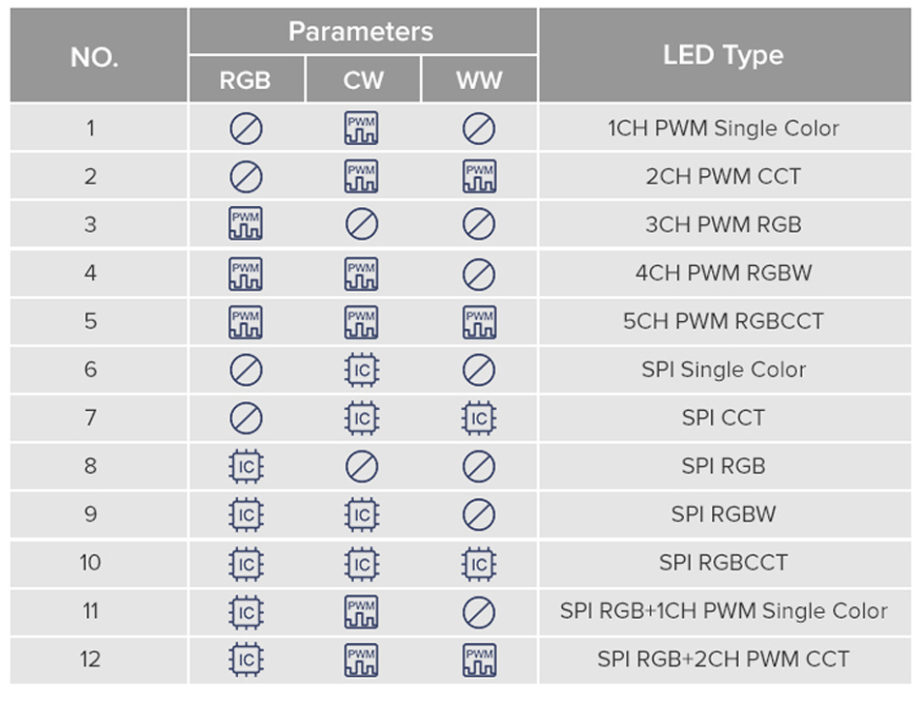This screenshot has height=704, width=919.
Task: Select the Parameters header cell
Action: (x=363, y=31)
